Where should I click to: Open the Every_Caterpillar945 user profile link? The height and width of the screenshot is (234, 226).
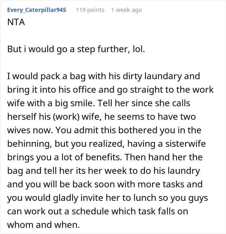pos(36,10)
